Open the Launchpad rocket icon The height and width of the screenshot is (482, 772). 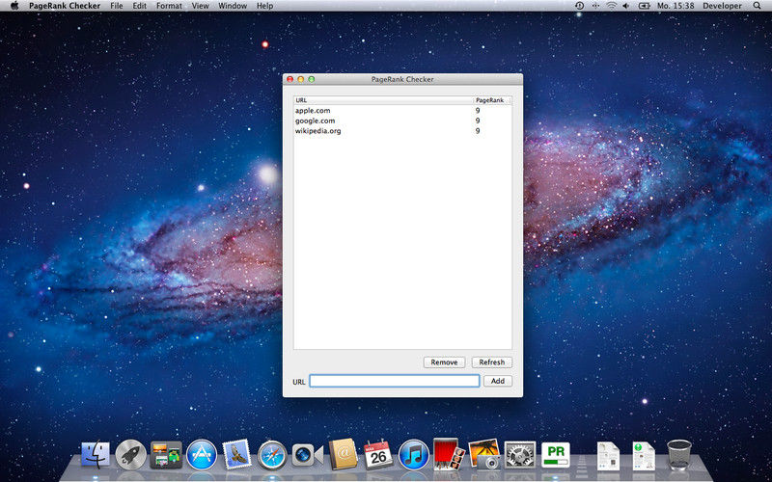(130, 454)
